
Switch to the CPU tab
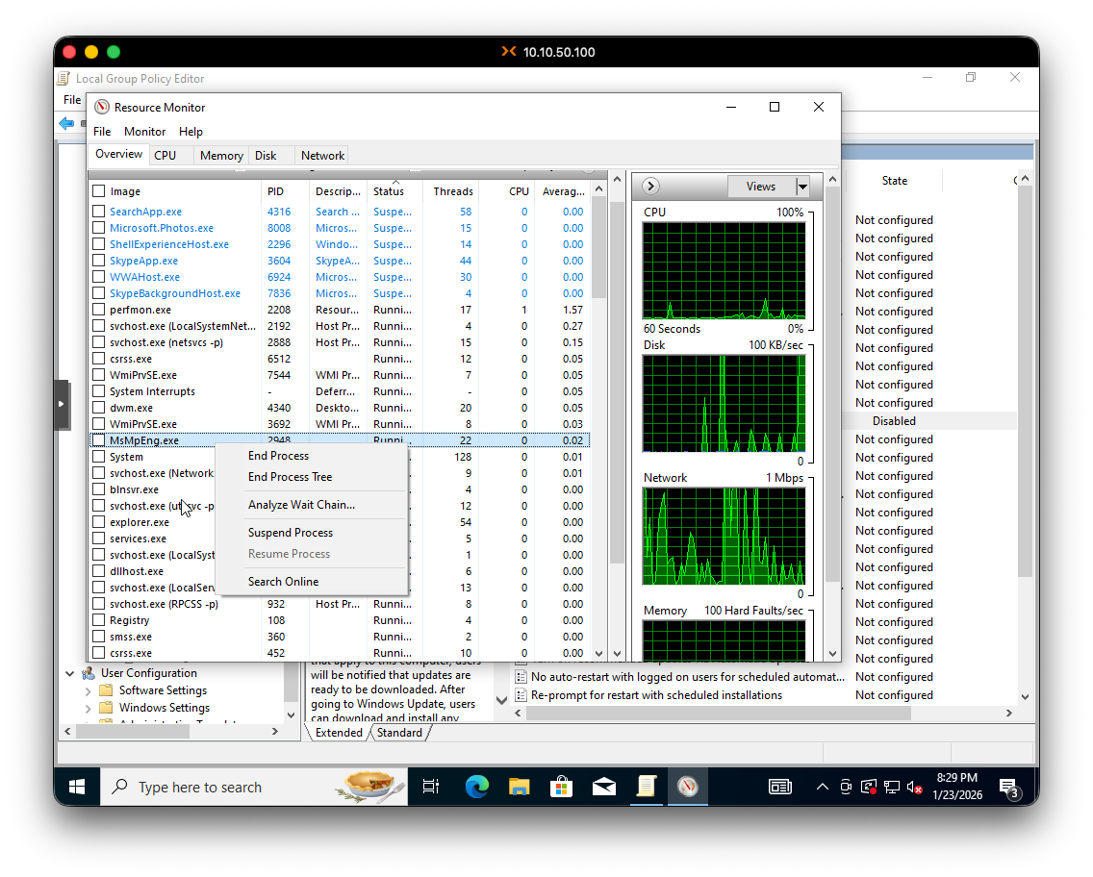(166, 155)
